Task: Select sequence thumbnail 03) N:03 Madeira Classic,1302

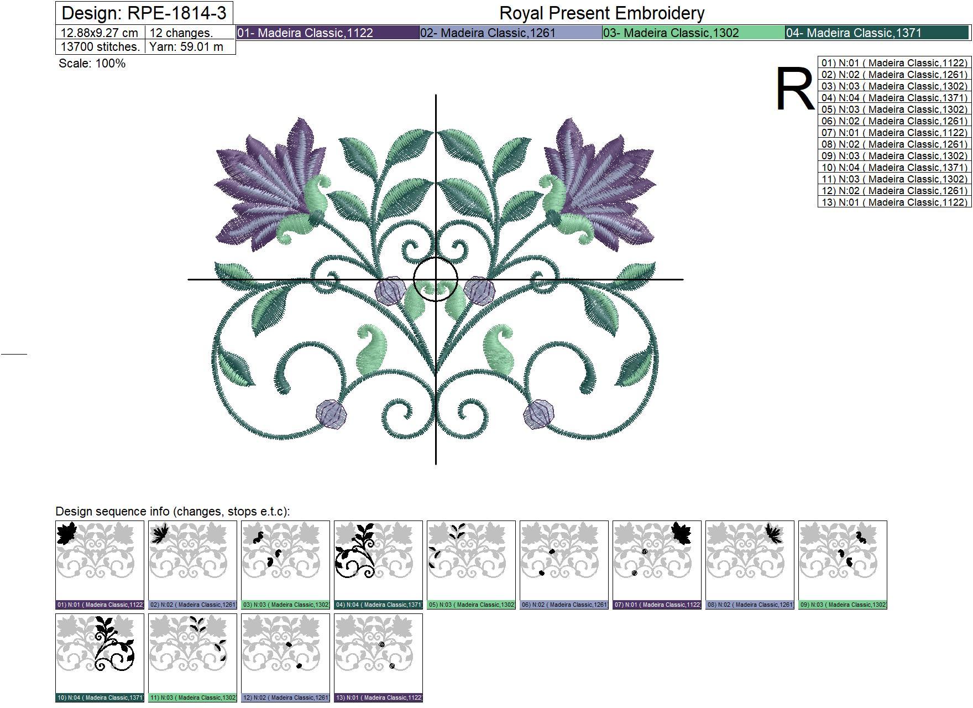Action: [285, 565]
